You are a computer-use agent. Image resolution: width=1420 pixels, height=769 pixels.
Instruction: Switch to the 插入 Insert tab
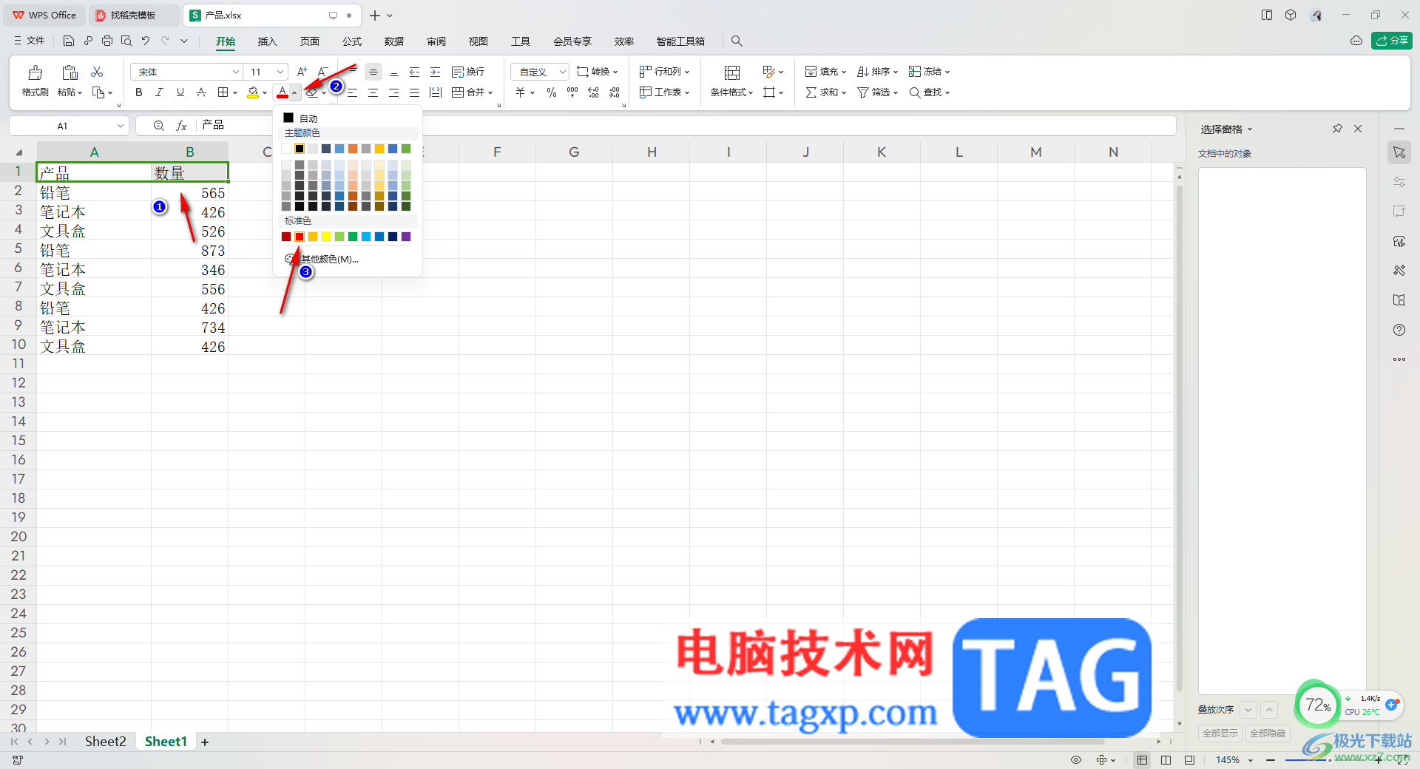tap(267, 41)
